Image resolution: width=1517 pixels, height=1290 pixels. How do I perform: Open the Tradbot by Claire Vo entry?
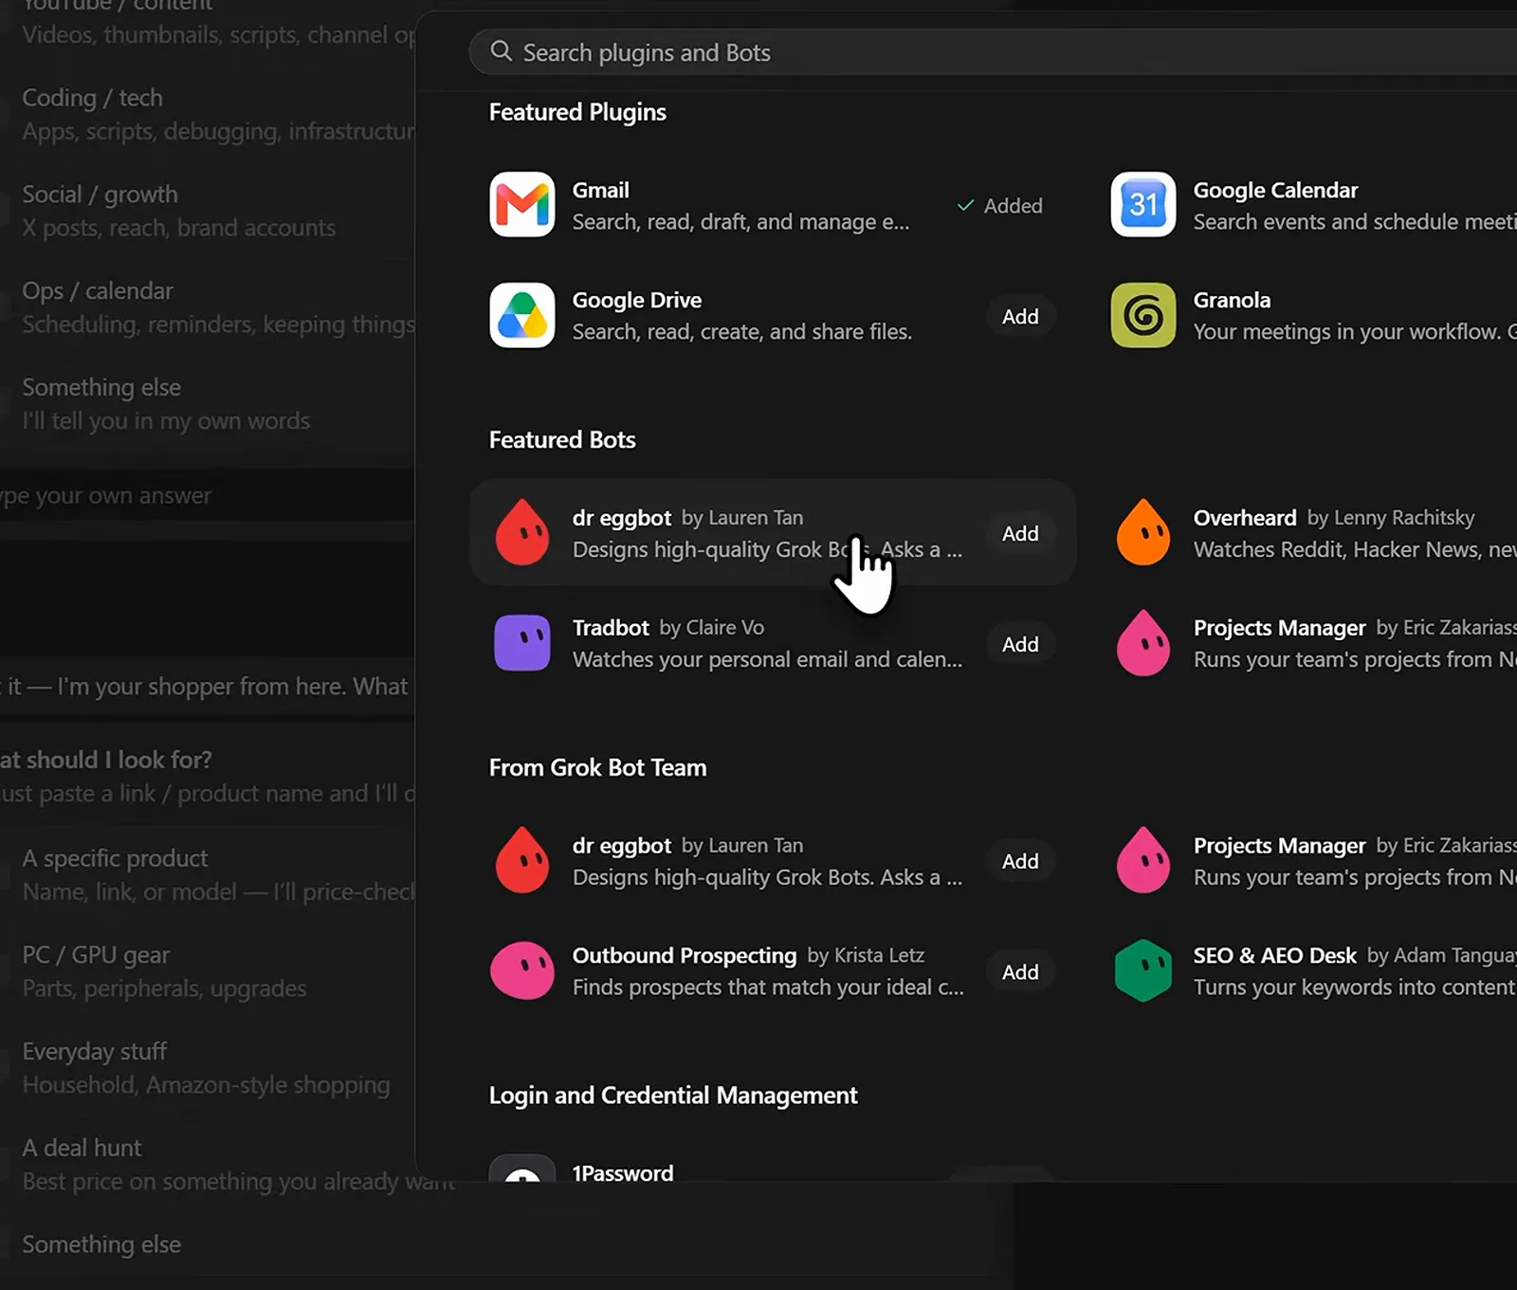tap(668, 628)
